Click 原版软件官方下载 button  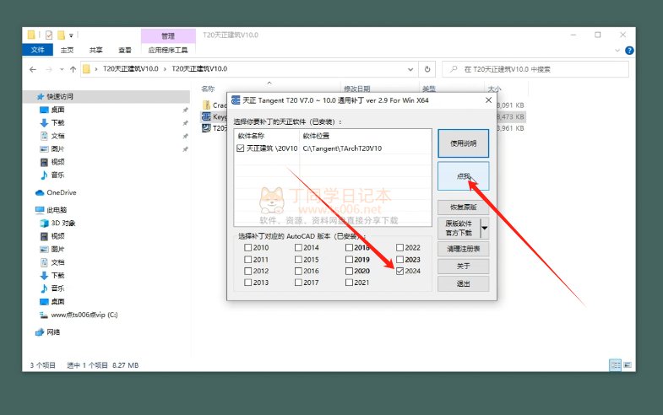[x=459, y=228]
